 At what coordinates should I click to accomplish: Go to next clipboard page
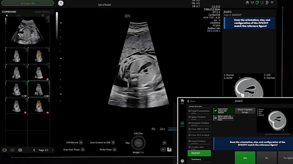(52, 150)
